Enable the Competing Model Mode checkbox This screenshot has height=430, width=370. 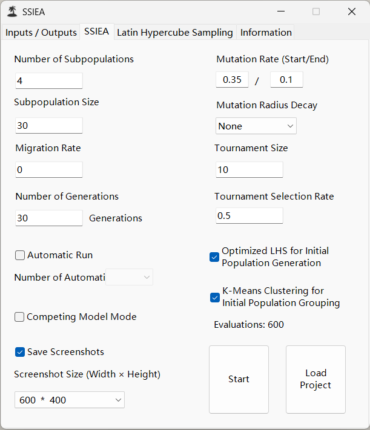point(19,317)
